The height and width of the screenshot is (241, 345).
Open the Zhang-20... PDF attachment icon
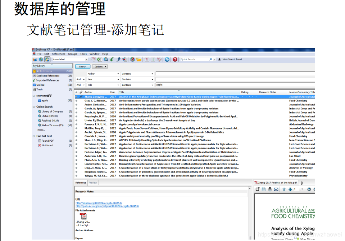[x=83, y=216]
